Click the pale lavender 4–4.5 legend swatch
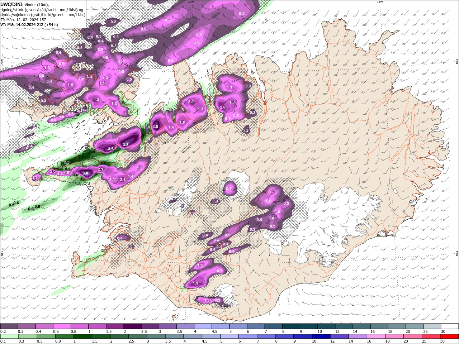 (203, 326)
